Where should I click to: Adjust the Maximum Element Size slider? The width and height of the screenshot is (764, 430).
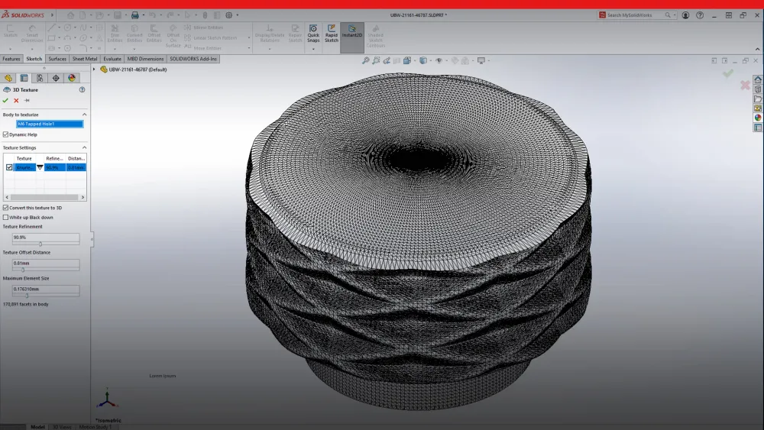27,296
